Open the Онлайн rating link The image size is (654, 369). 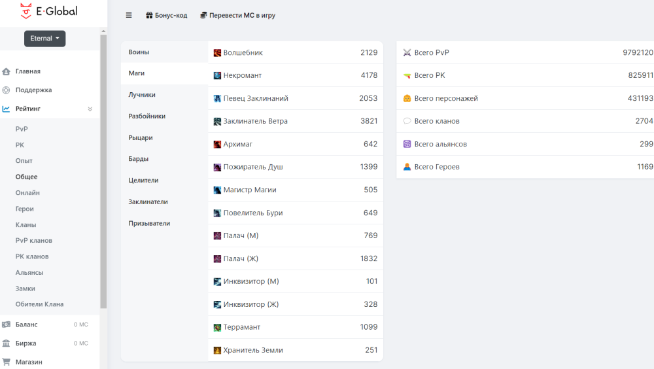coord(27,193)
